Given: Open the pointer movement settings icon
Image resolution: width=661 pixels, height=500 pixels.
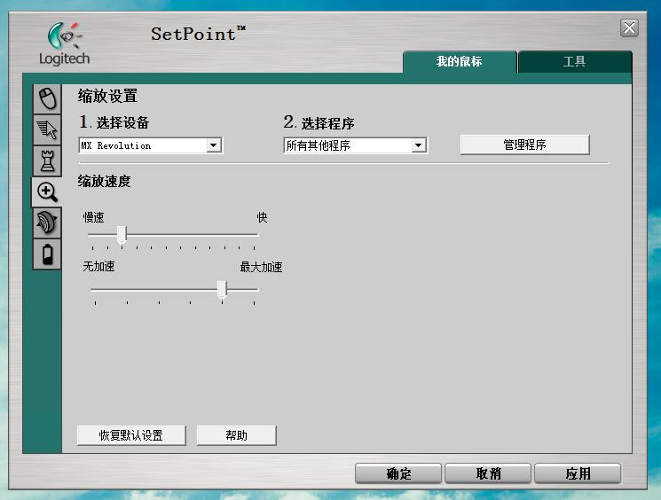Looking at the screenshot, I should point(47,129).
